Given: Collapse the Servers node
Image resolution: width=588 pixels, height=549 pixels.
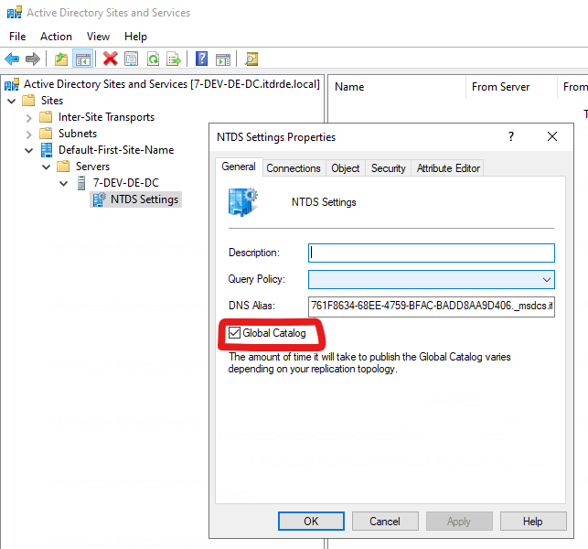Looking at the screenshot, I should (46, 167).
